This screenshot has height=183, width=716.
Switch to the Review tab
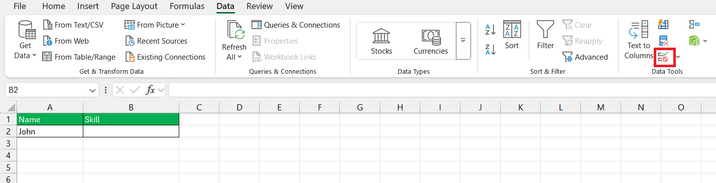(x=260, y=6)
